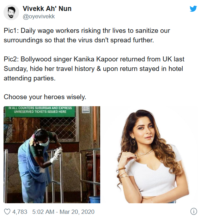
Task: Click the gold hoop earring in right photo
Action: (133, 141)
